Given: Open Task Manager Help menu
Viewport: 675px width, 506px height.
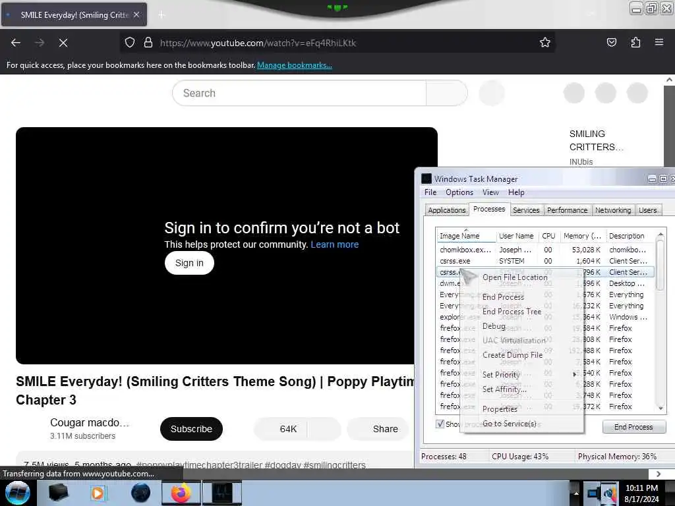Looking at the screenshot, I should pyautogui.click(x=515, y=192).
